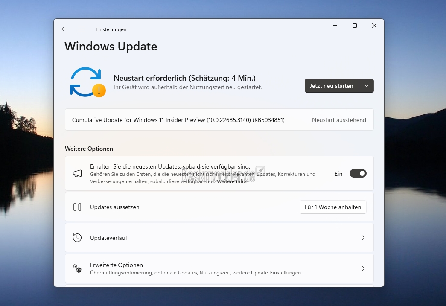The image size is (446, 306).
Task: Open the Weitere Infos link
Action: point(232,181)
